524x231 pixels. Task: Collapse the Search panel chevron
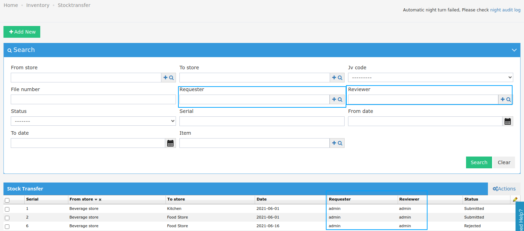coord(514,50)
